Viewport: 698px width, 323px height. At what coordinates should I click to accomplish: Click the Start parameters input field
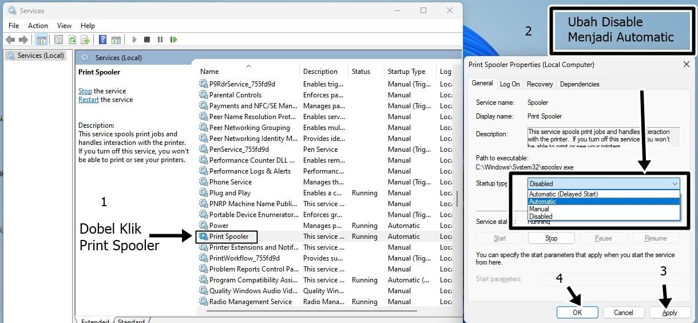pyautogui.click(x=609, y=279)
